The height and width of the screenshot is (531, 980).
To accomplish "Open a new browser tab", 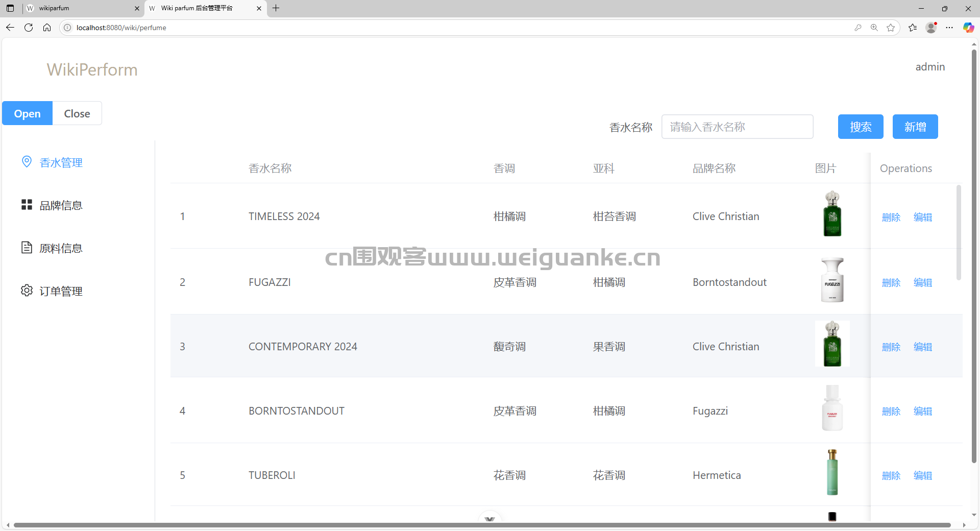I will [276, 8].
